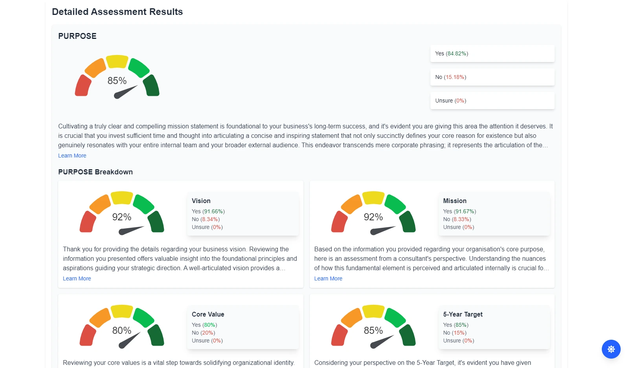625x368 pixels.
Task: Click the Core Value statistics panel
Action: (243, 327)
